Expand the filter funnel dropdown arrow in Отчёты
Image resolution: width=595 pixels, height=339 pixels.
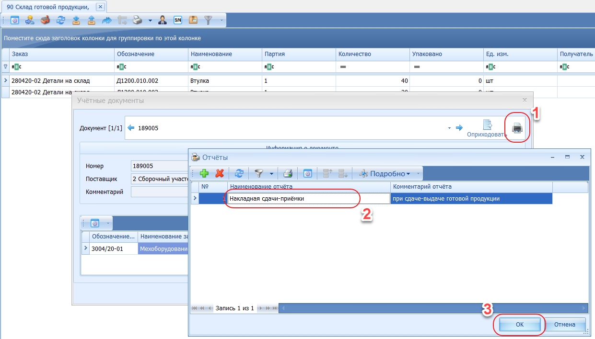(271, 174)
